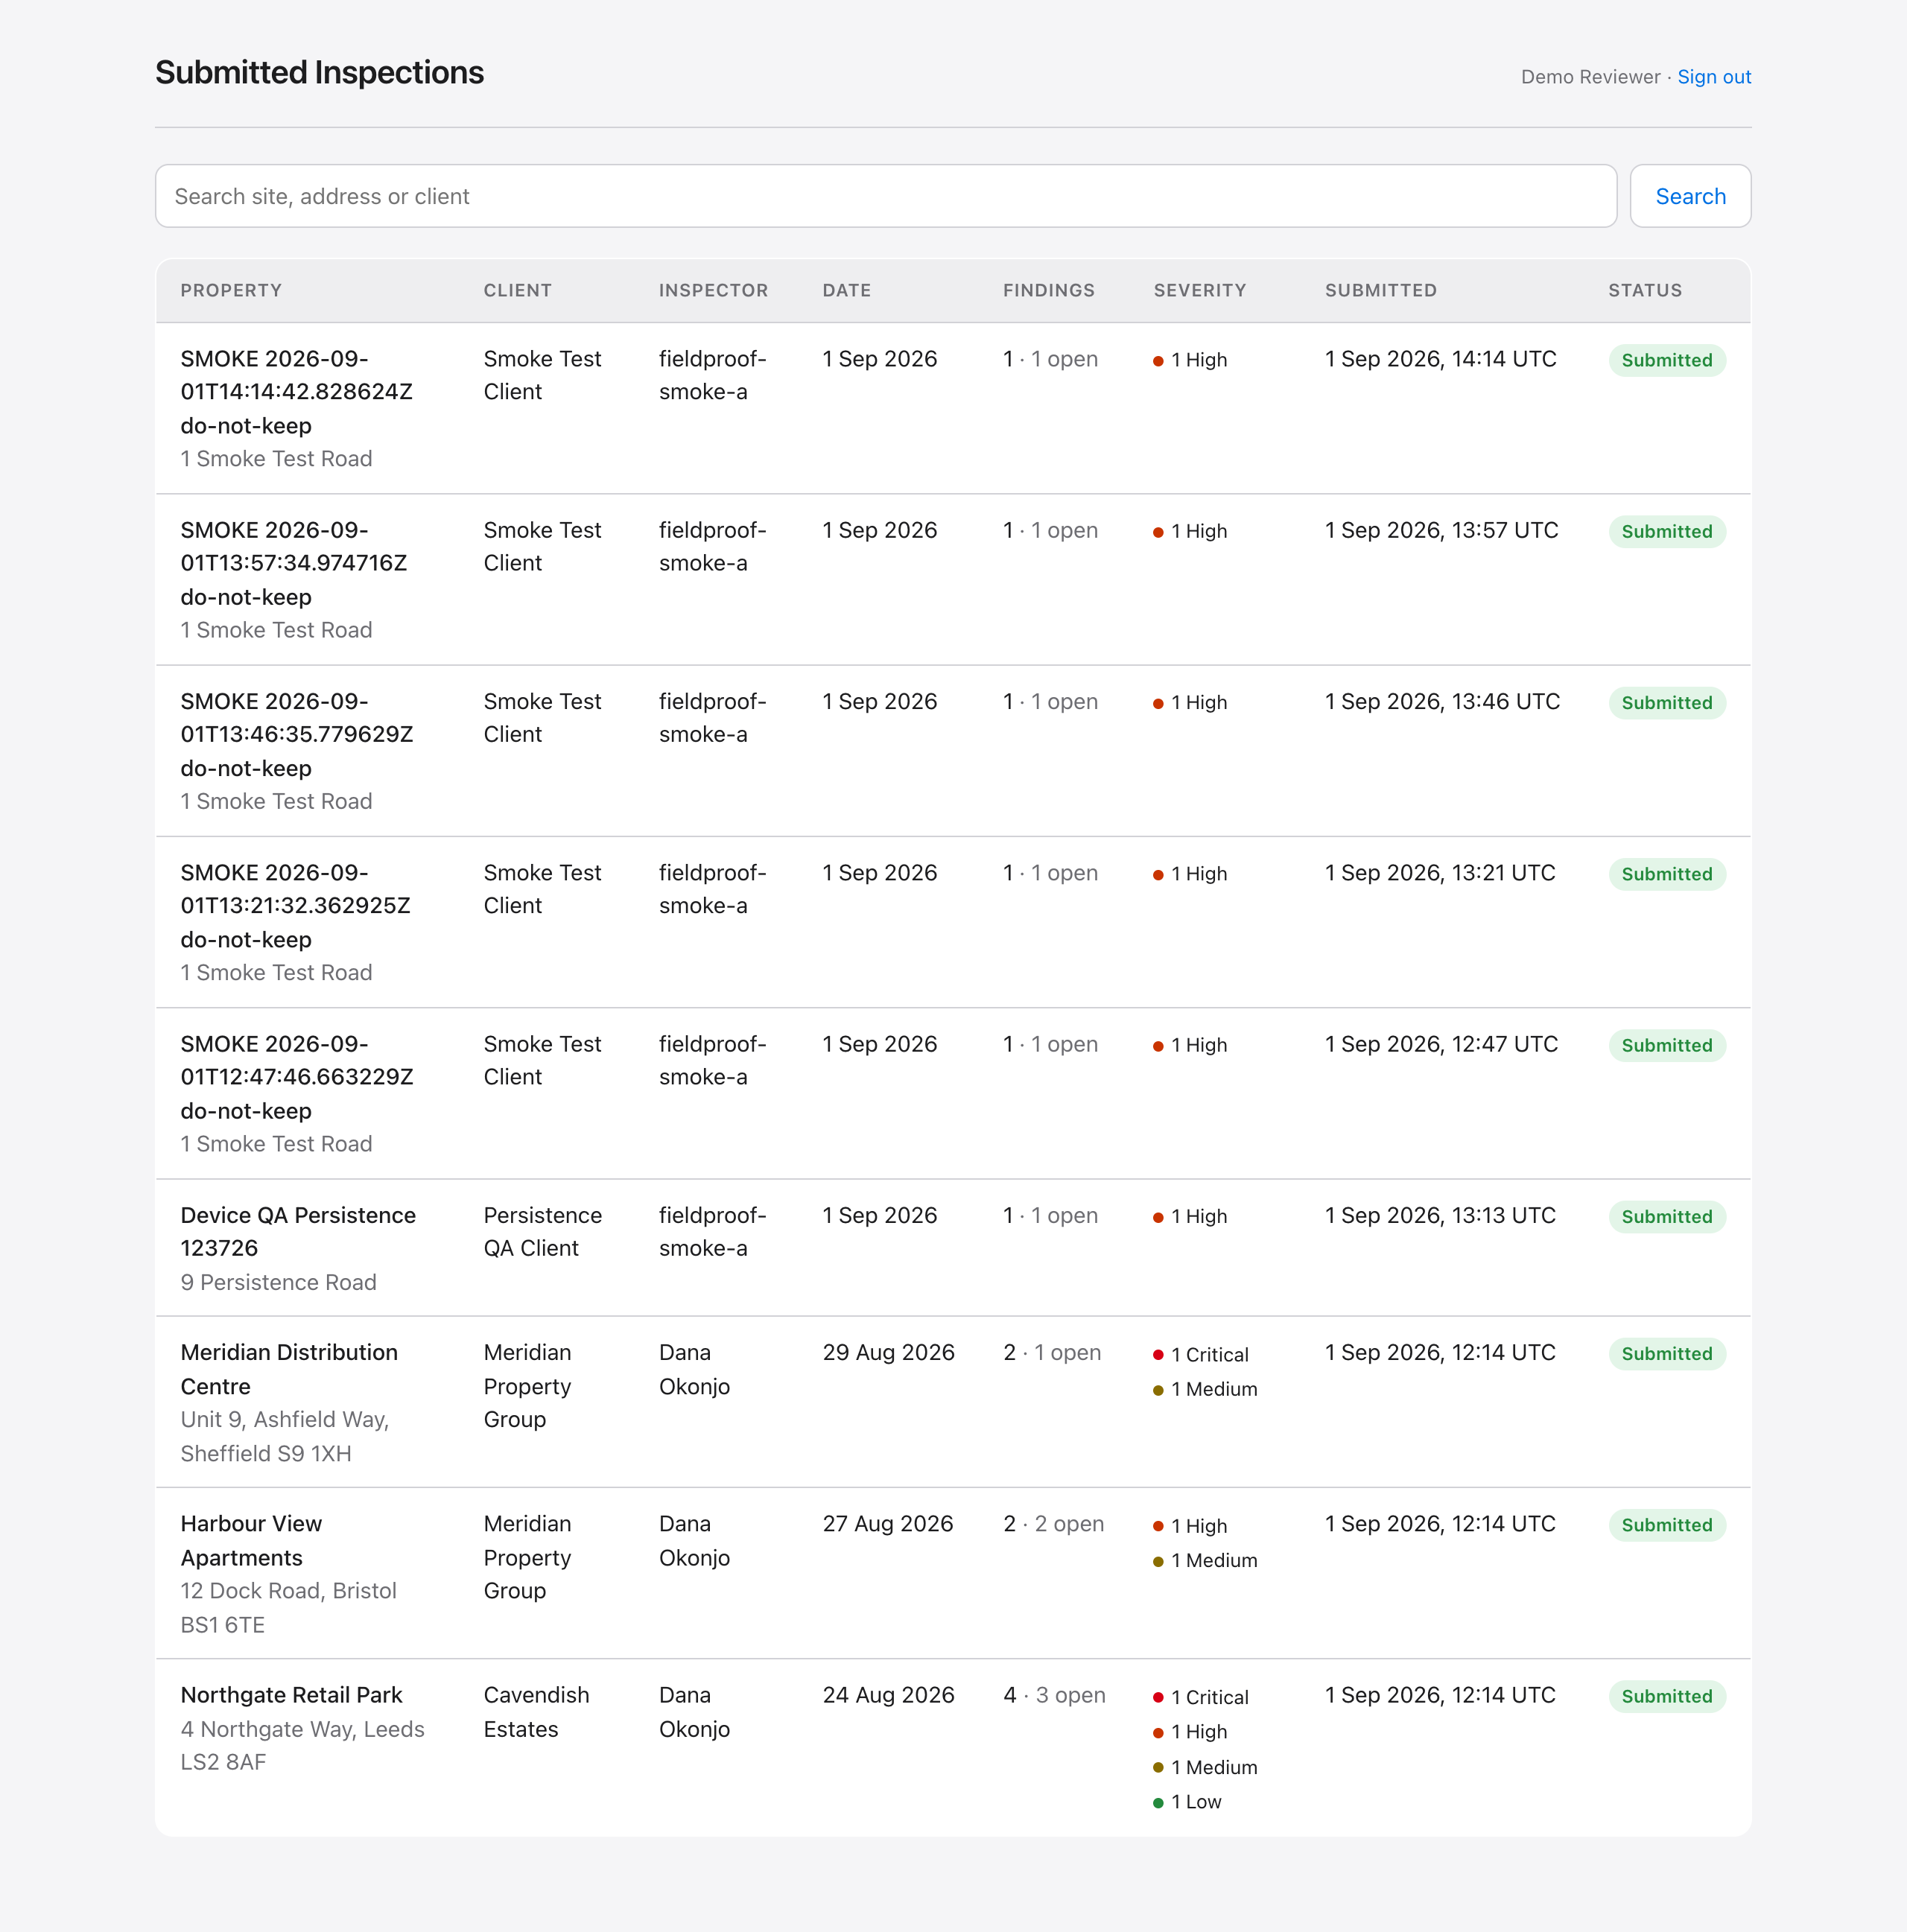Click the Submitted badge in Device QA Persistence row
The image size is (1907, 1932).
coord(1667,1216)
